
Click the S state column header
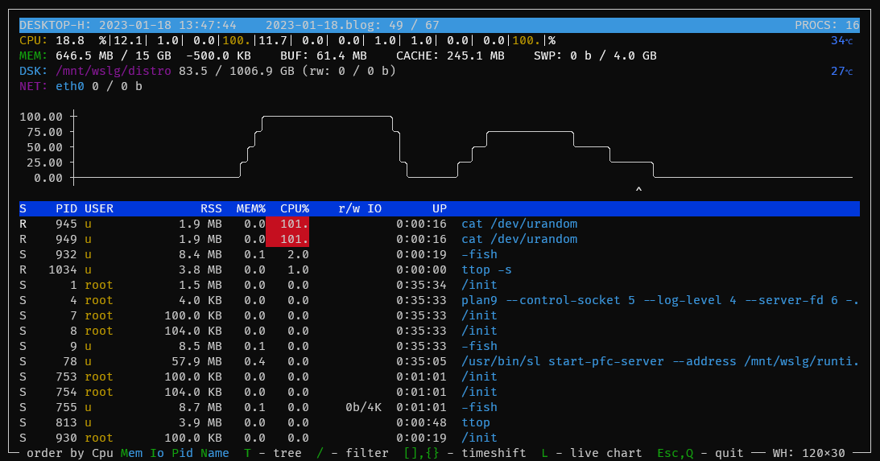click(x=23, y=208)
